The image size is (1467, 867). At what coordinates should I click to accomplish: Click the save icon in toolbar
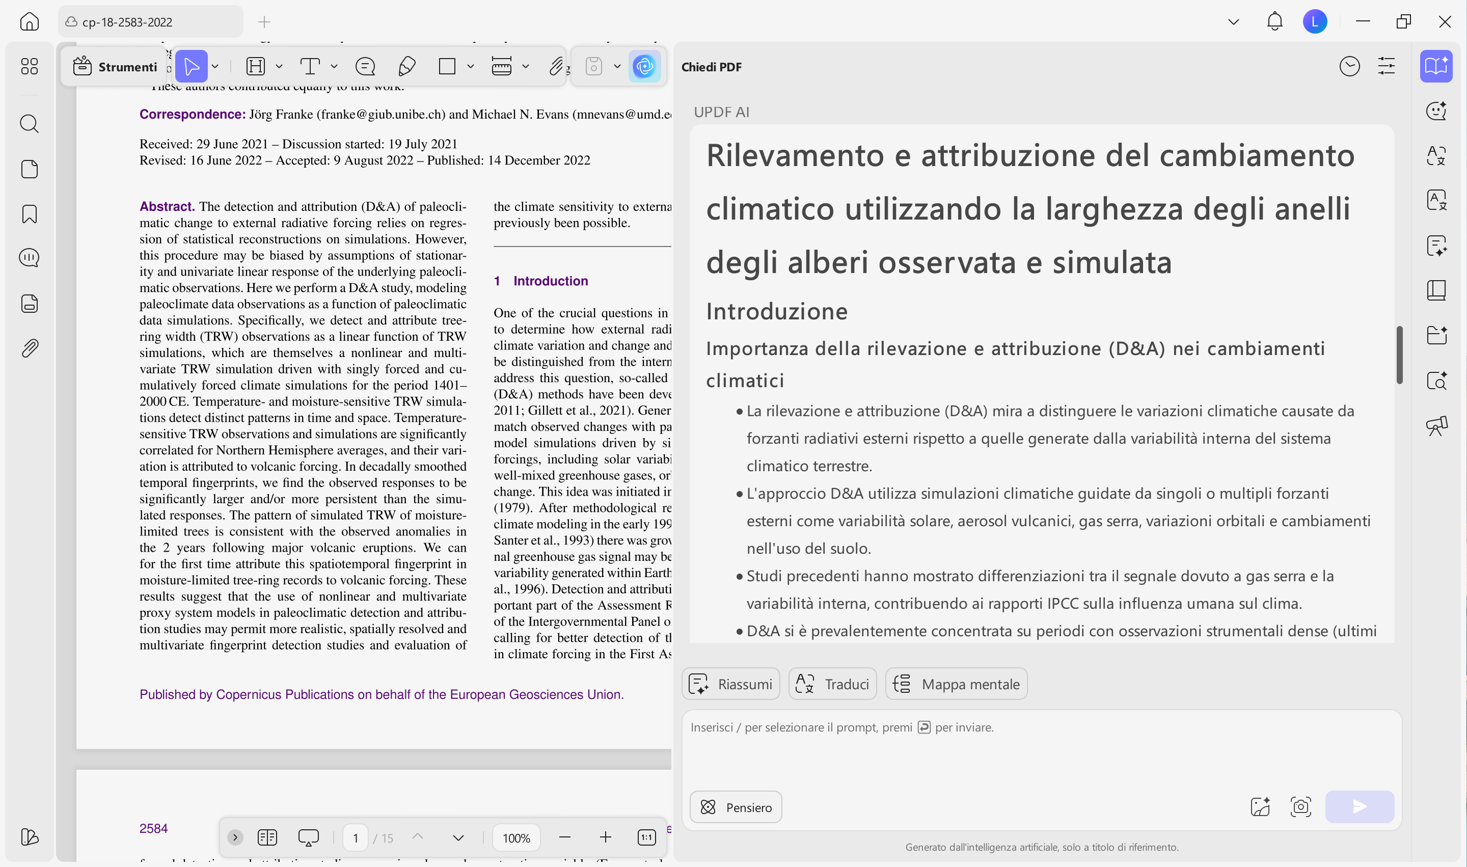(593, 67)
